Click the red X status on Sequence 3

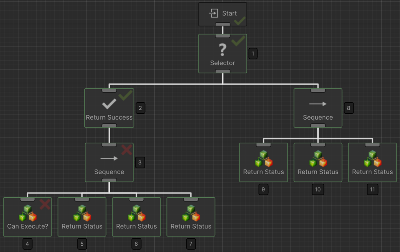click(126, 150)
